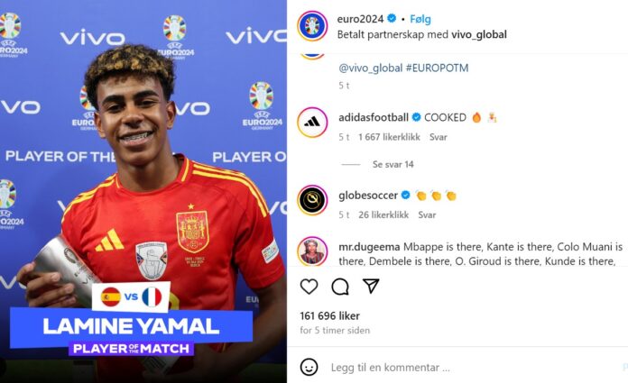The width and height of the screenshot is (628, 383).
Task: Open globesoccer profile avatar
Action: [x=312, y=200]
